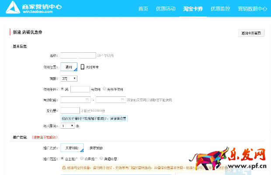The height and width of the screenshot is (175, 271).
Task: Expand the 每人限领 quantity dropdown
Action: tap(67, 126)
